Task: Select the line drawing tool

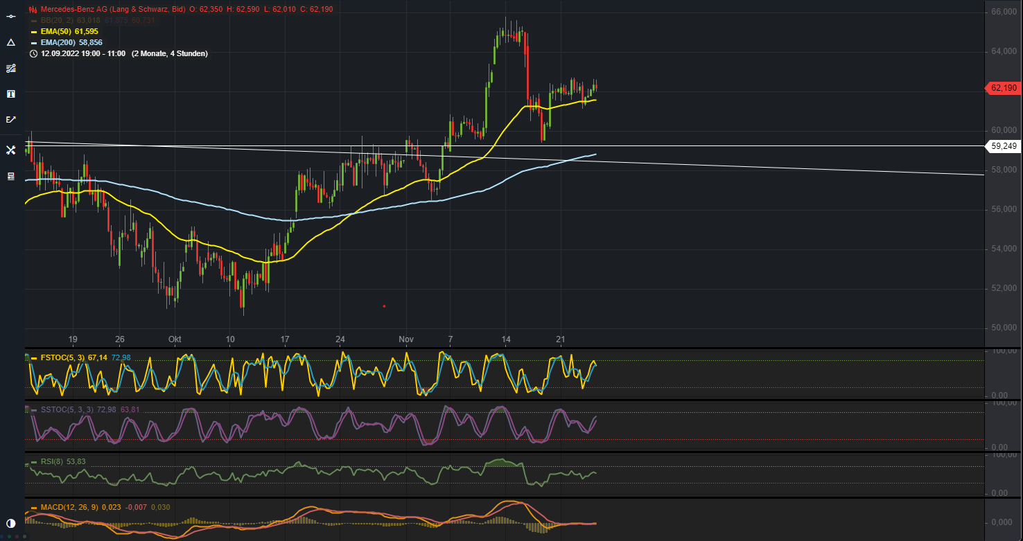Action: pyautogui.click(x=10, y=15)
